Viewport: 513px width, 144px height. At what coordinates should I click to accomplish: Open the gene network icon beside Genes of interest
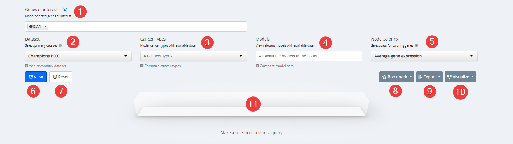64,10
